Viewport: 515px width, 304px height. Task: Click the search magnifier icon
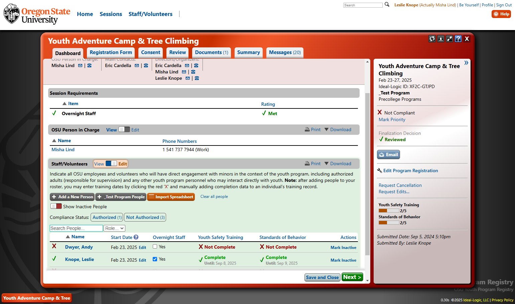pos(387,5)
